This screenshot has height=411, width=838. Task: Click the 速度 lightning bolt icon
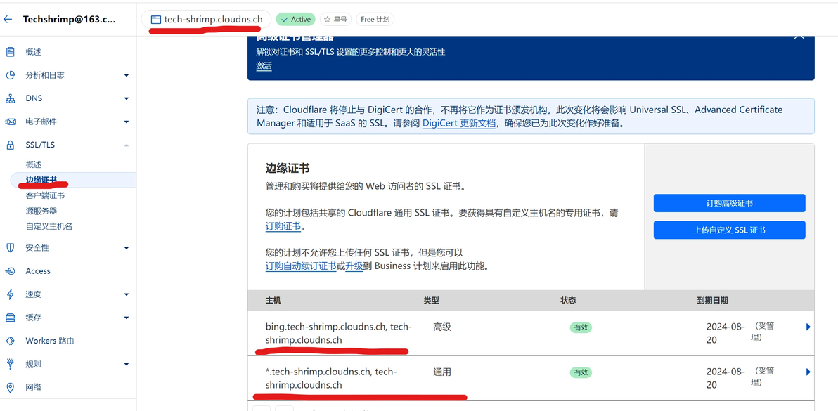[10, 294]
